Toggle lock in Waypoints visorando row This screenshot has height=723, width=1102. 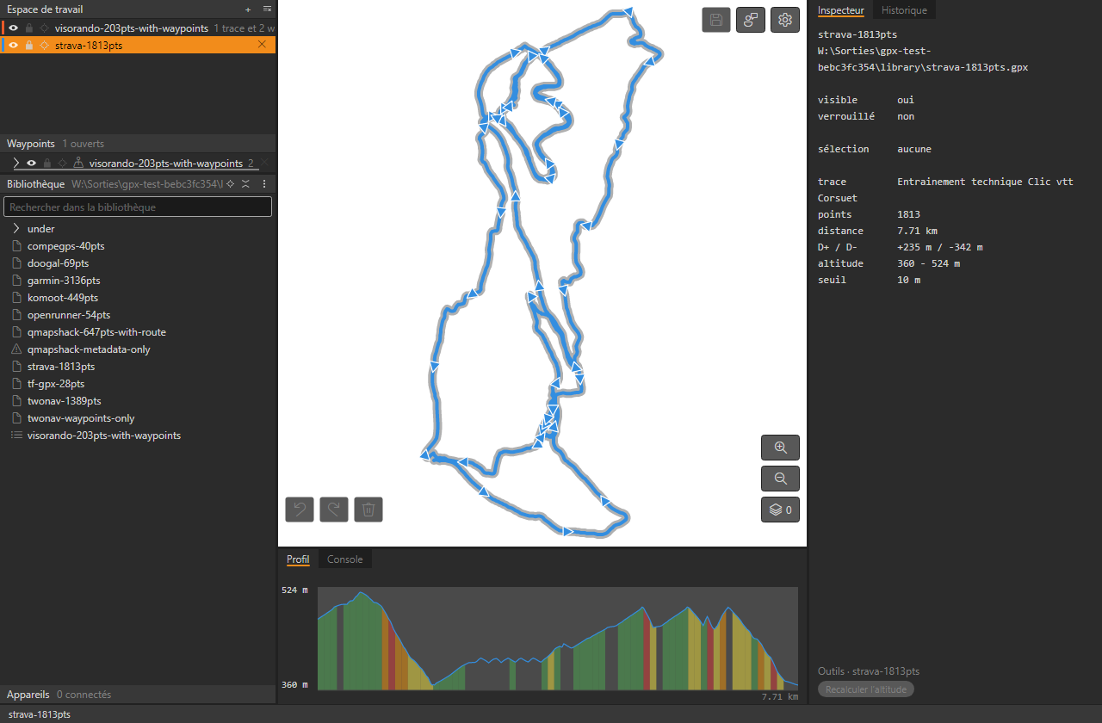click(x=47, y=163)
